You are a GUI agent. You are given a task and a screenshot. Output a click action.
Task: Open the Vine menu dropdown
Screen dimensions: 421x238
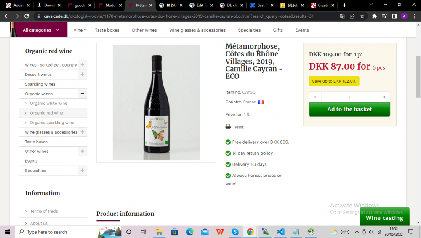coord(80,30)
